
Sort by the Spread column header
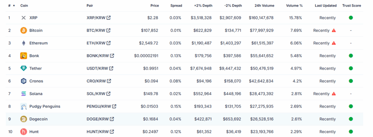click(x=176, y=5)
